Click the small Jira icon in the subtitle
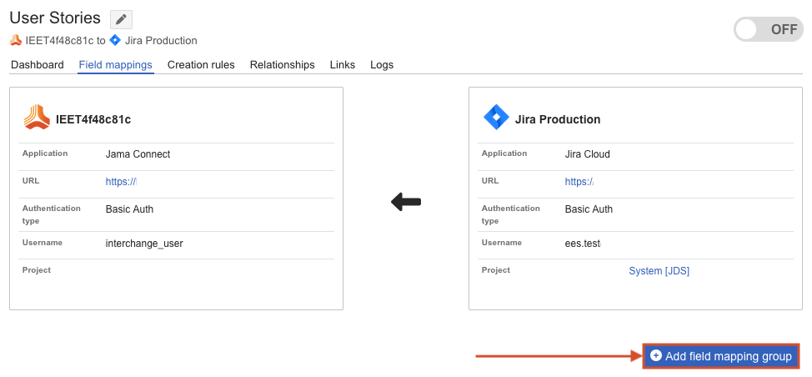Image resolution: width=812 pixels, height=377 pixels. click(115, 40)
